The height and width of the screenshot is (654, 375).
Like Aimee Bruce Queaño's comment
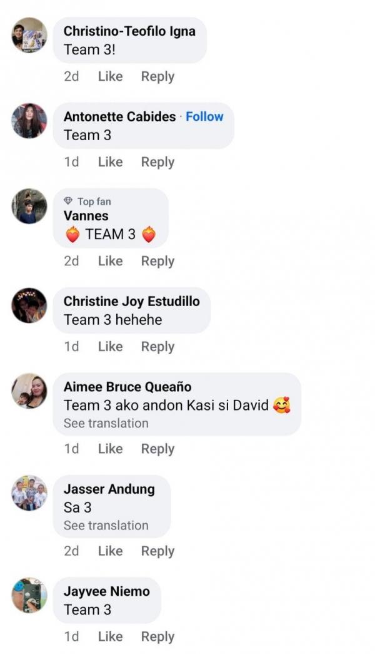(x=111, y=449)
